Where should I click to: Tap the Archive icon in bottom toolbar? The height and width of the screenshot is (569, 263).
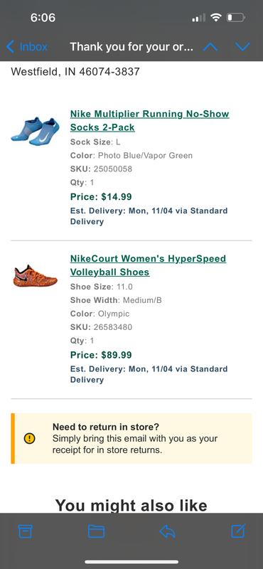[25, 531]
